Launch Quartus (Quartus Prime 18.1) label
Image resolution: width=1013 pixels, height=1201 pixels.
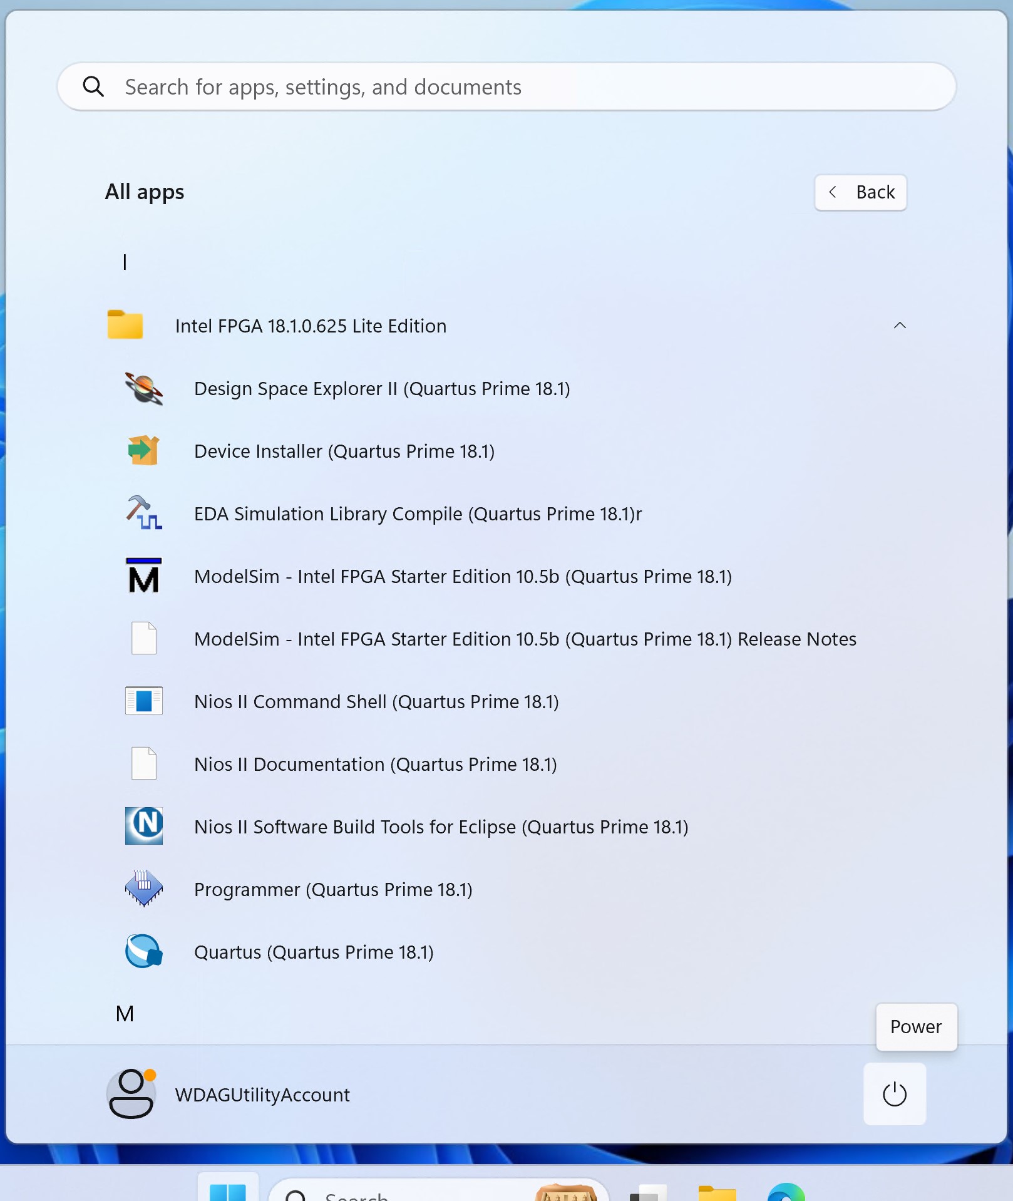pyautogui.click(x=314, y=952)
